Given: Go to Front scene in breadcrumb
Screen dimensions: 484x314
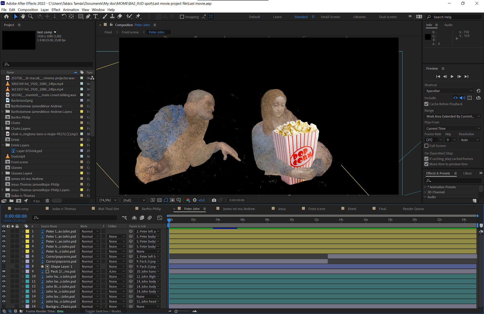Looking at the screenshot, I should pyautogui.click(x=130, y=32).
